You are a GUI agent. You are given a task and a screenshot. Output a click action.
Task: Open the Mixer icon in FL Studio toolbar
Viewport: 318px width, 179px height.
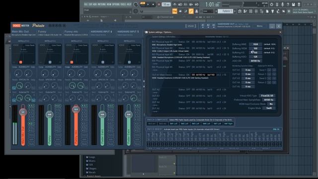(256, 11)
